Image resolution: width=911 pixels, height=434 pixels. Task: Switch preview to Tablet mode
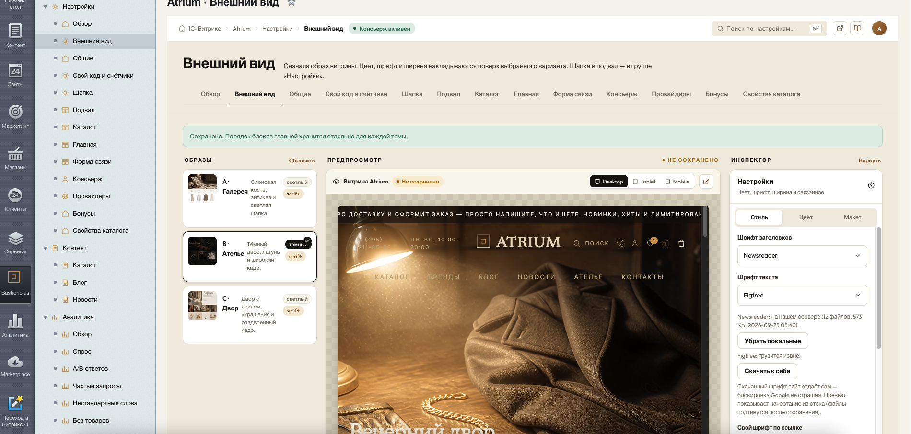point(644,182)
